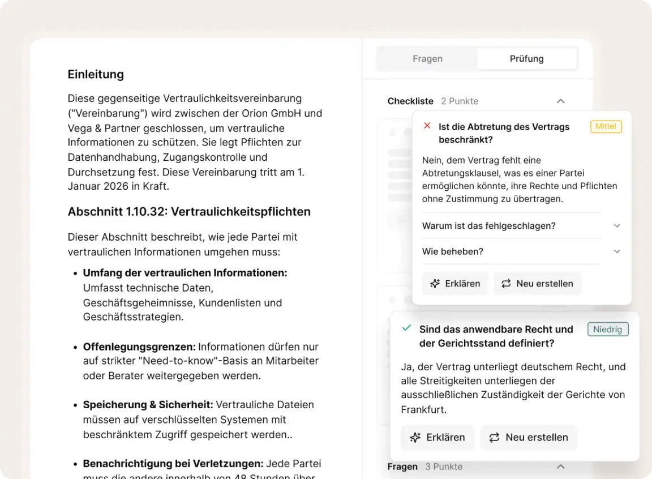This screenshot has width=652, height=479.
Task: Click the red X failed status icon
Action: point(427,126)
